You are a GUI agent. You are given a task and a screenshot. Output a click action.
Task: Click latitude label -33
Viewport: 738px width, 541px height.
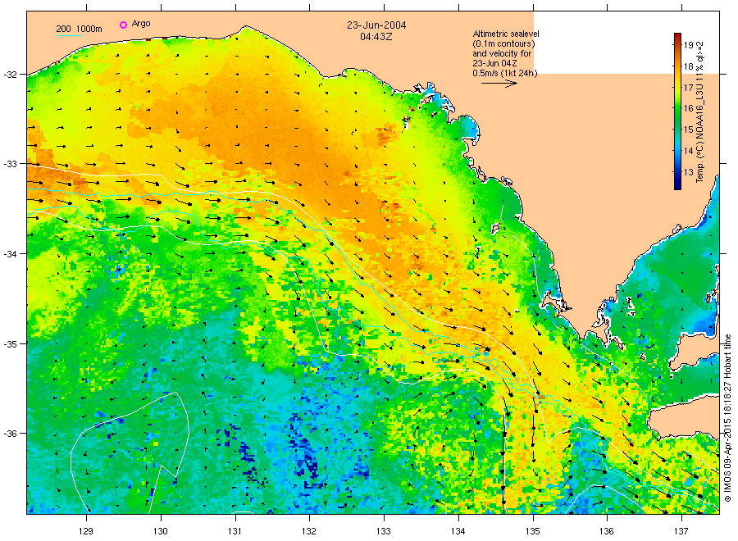[11, 164]
